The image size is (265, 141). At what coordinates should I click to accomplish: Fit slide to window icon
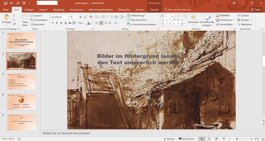(263, 139)
